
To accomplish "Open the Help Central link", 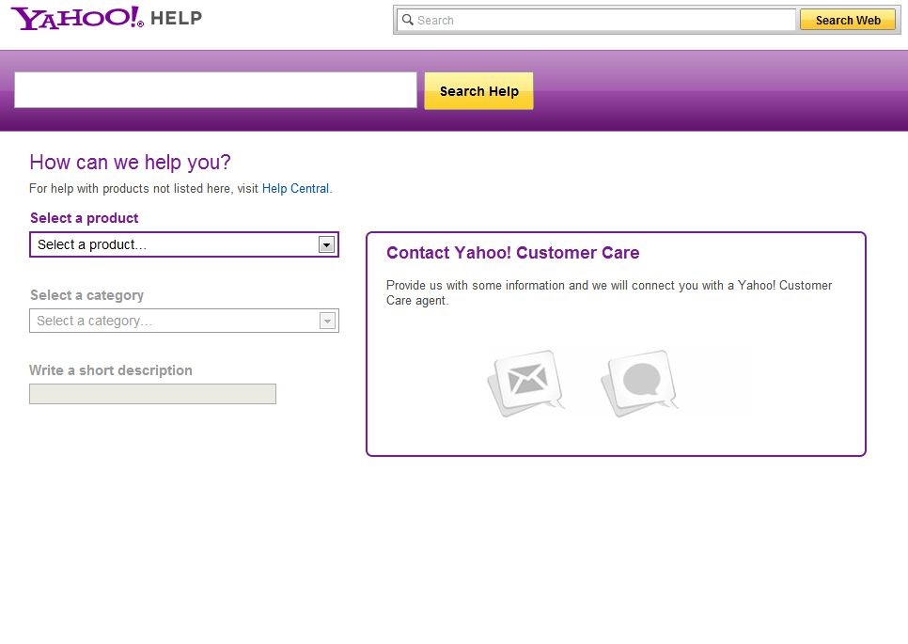I will click(x=295, y=189).
